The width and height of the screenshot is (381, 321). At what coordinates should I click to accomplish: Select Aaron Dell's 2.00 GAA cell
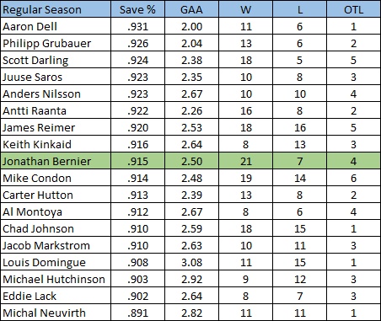coord(191,26)
